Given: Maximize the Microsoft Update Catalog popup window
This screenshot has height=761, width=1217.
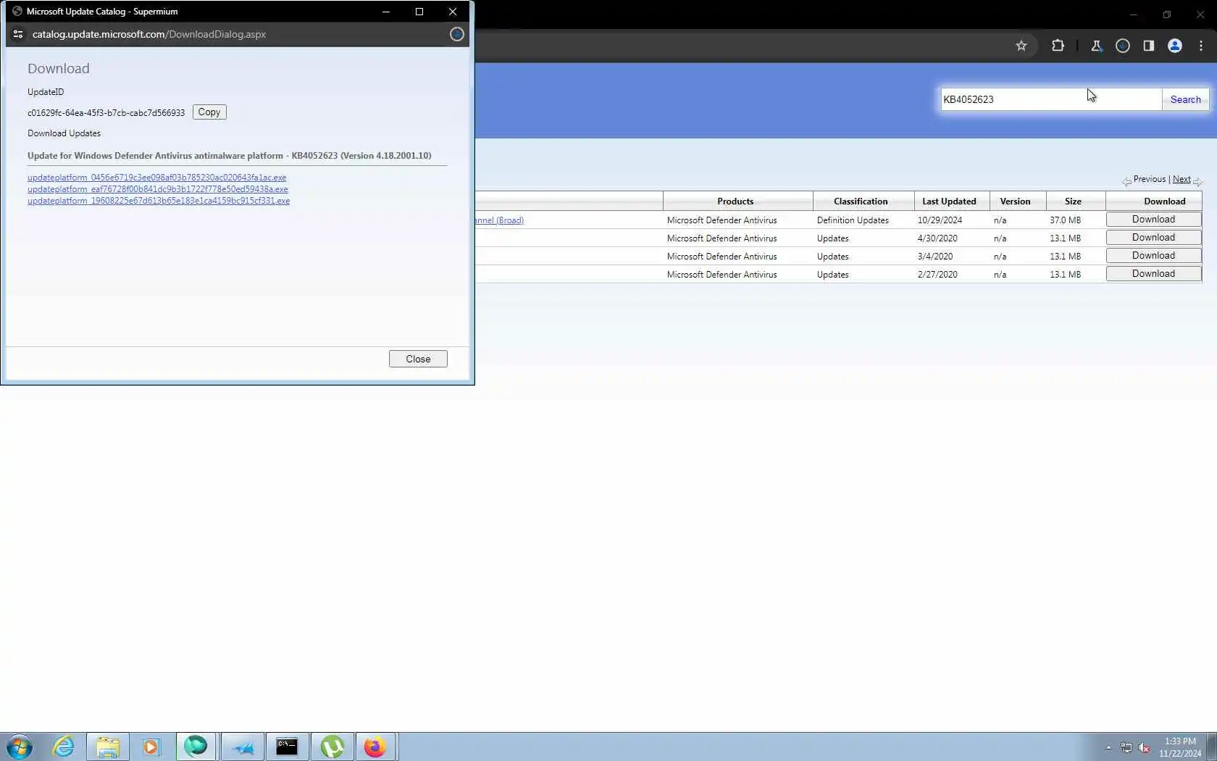Looking at the screenshot, I should tap(419, 12).
